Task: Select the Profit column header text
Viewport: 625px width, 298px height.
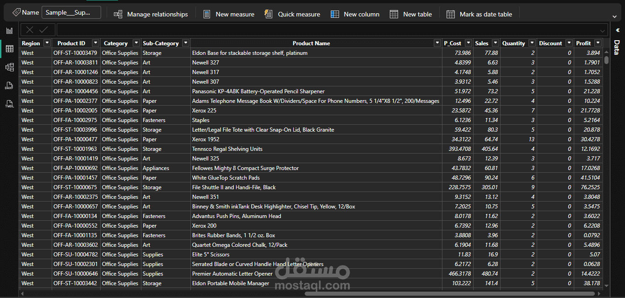Action: (x=583, y=43)
